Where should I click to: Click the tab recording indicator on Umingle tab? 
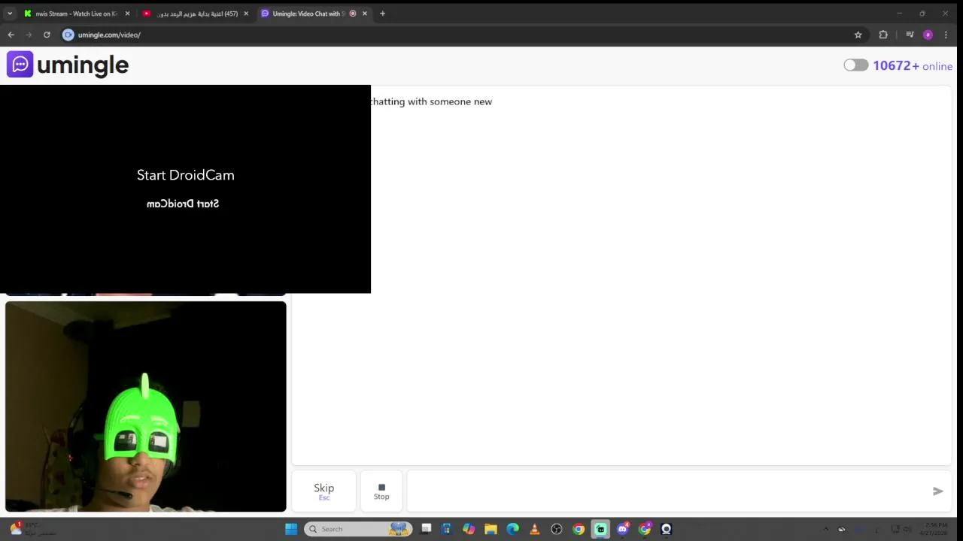(x=353, y=14)
